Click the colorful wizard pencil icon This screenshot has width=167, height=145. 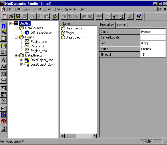[55, 17]
